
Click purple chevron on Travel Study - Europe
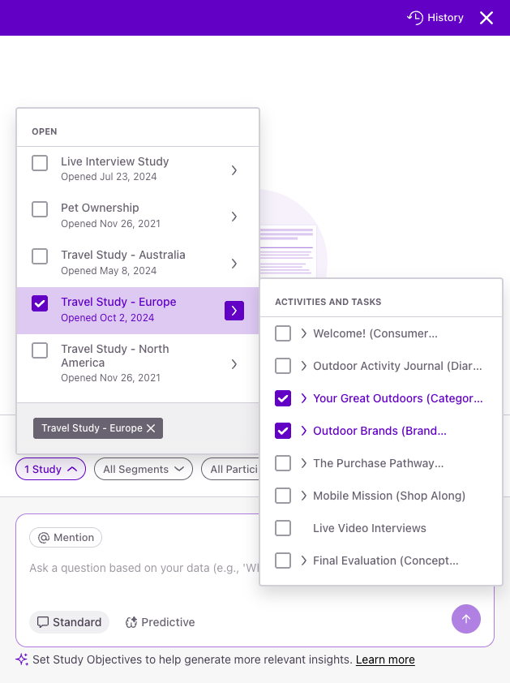[x=234, y=310]
